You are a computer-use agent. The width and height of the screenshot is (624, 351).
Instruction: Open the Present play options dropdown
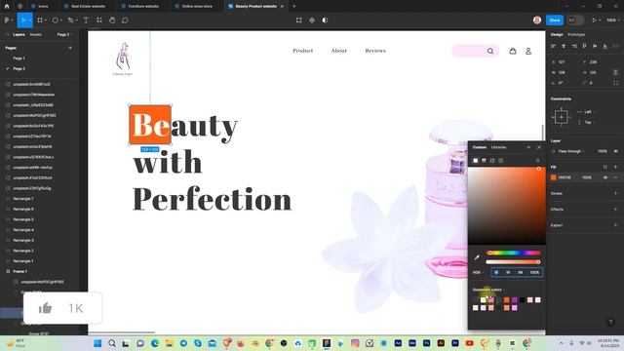601,20
